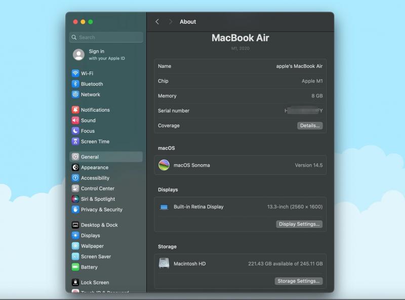405x300 pixels.
Task: Click the Appearance icon in sidebar
Action: [x=75, y=167]
